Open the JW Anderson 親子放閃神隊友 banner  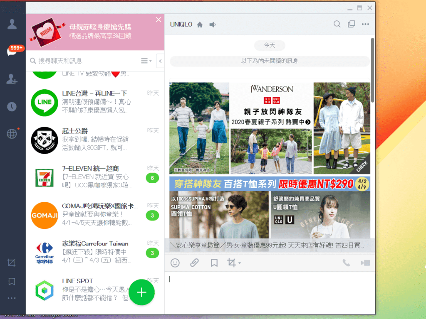pos(271,104)
